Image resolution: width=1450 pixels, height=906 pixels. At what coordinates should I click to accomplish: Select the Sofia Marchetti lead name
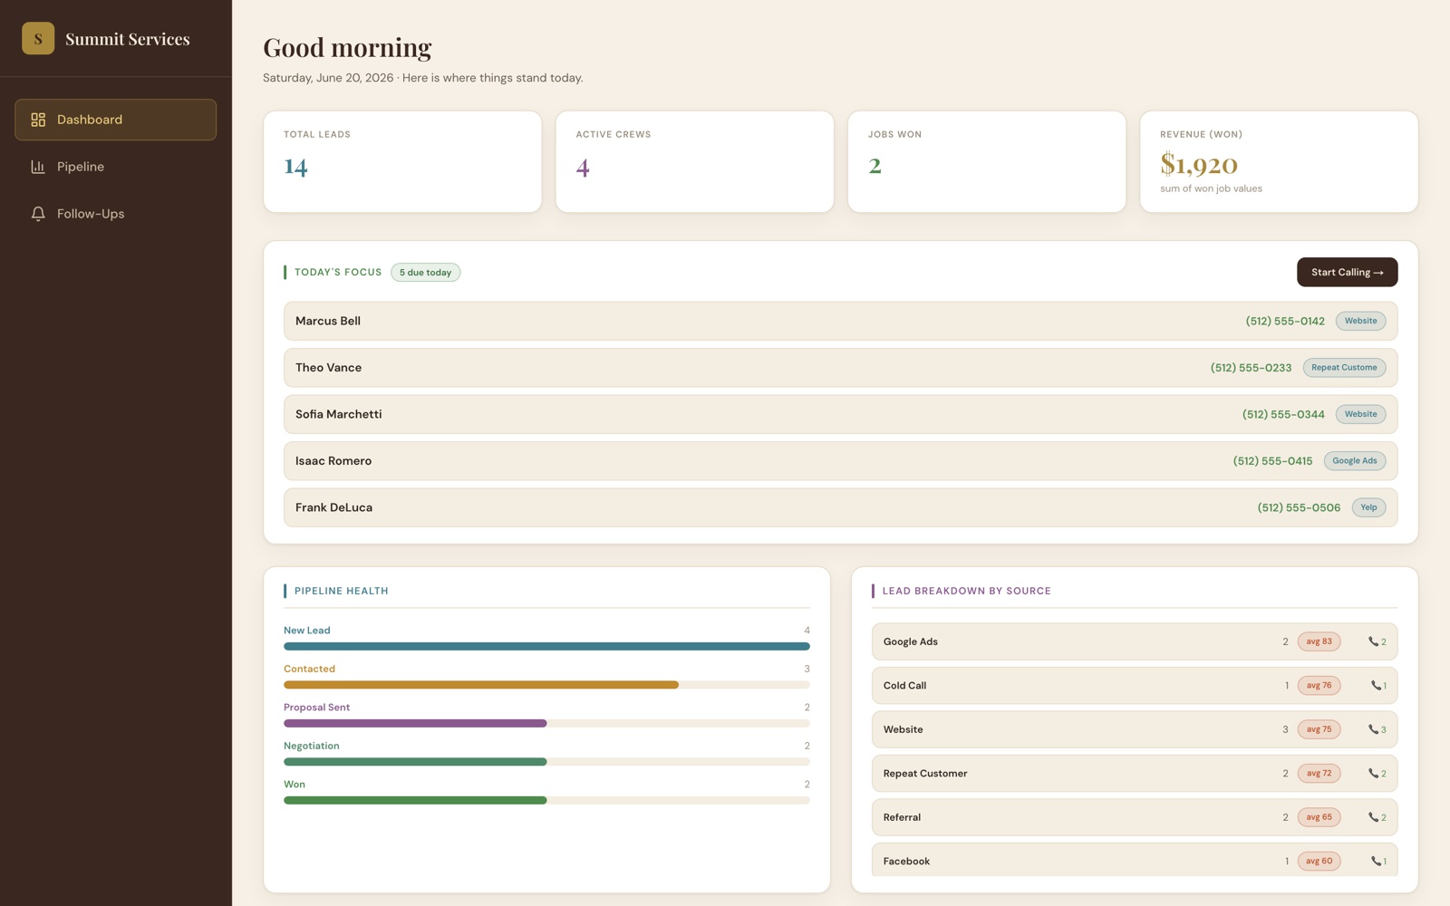(339, 414)
